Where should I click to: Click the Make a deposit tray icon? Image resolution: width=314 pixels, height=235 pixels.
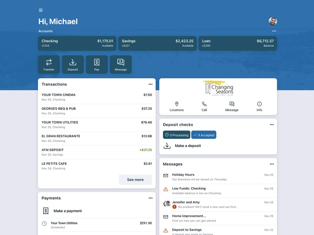click(167, 146)
